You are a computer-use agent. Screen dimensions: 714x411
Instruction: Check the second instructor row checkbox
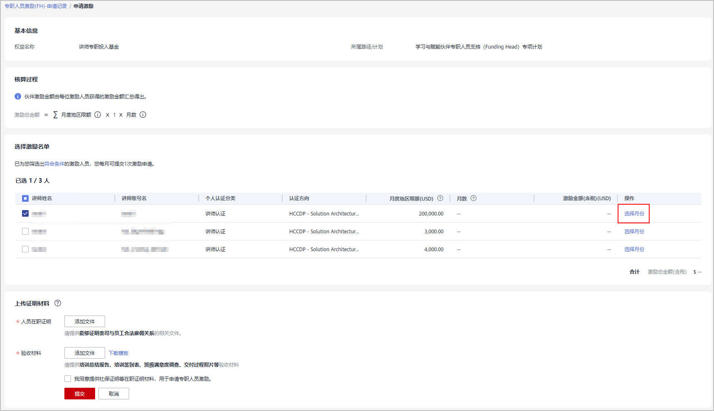pos(25,231)
